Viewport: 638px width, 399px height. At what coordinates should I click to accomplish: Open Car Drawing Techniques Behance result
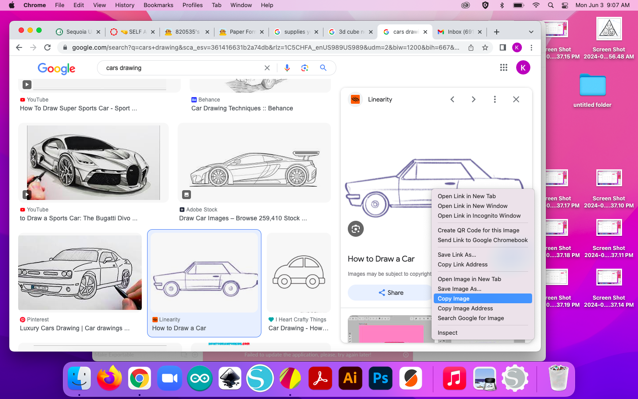coord(242,108)
